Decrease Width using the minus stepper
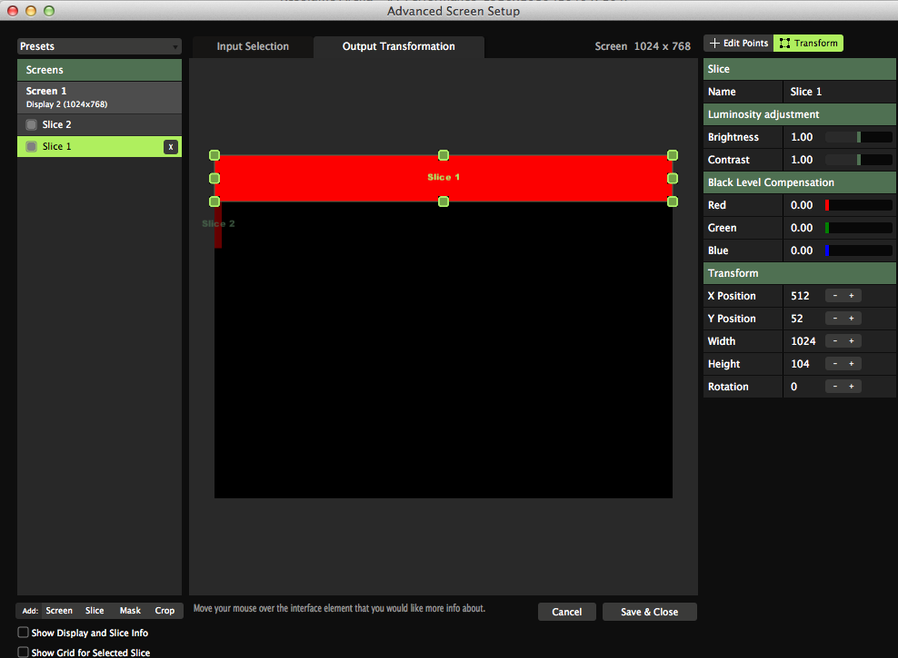Viewport: 898px width, 658px height. pos(833,341)
